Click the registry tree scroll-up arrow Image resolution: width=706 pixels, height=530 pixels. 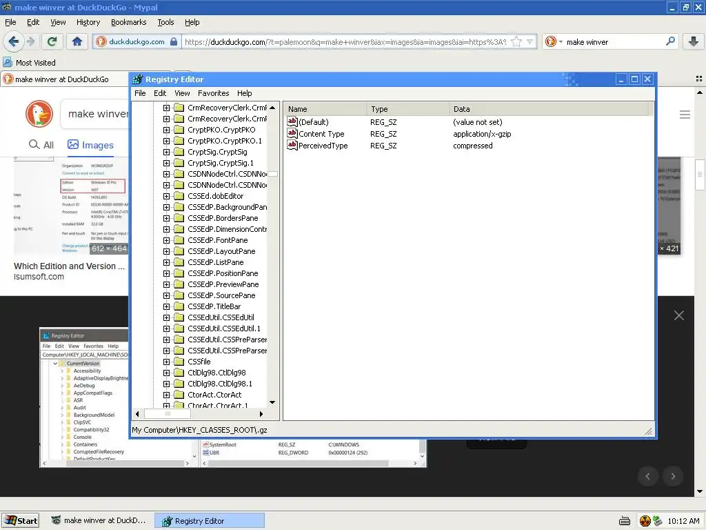click(272, 108)
